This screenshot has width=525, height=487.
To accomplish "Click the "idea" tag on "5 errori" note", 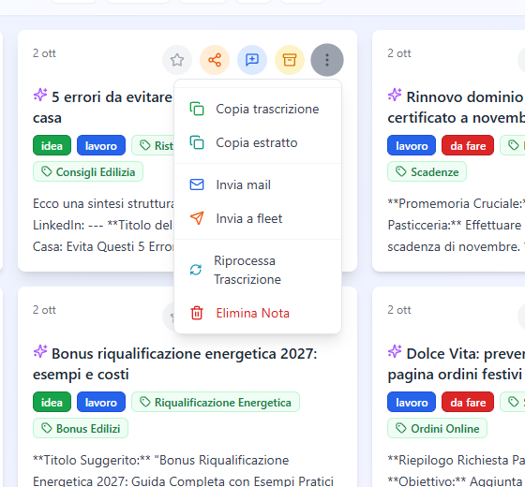I will pos(52,145).
